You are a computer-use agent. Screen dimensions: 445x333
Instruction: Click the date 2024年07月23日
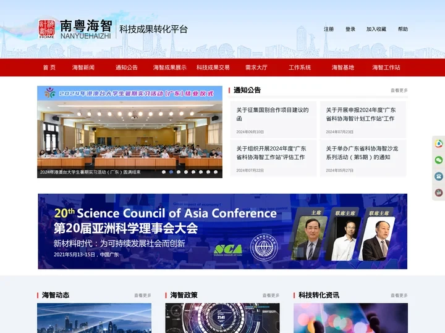click(339, 132)
